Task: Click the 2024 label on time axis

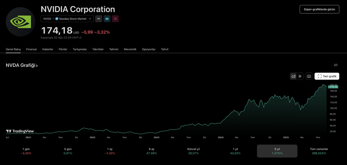Action: click(221, 138)
